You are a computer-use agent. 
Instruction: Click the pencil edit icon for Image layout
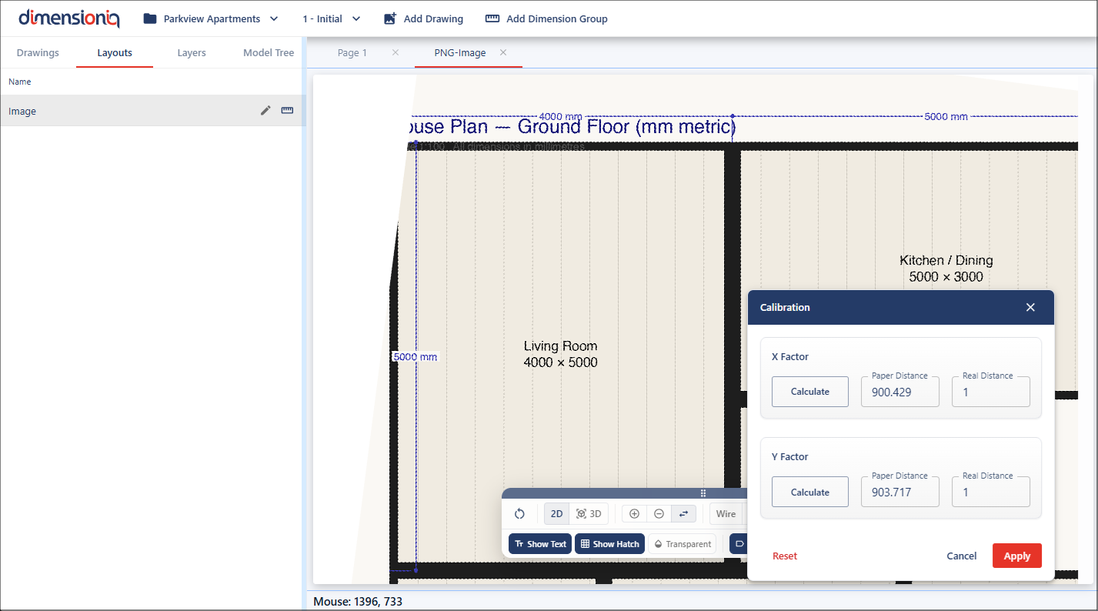265,111
